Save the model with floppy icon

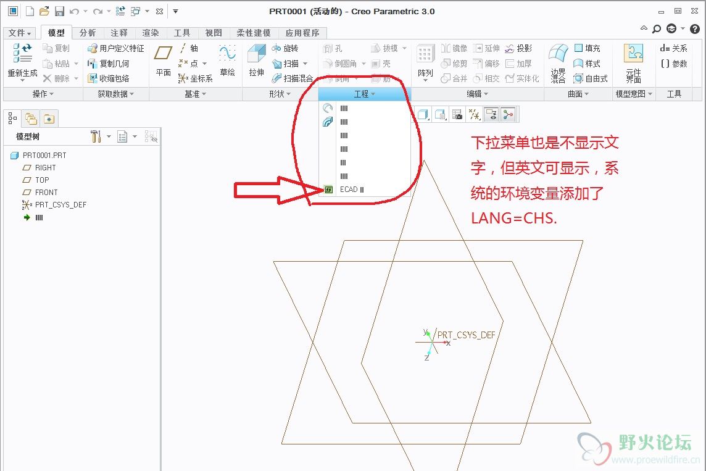(59, 11)
